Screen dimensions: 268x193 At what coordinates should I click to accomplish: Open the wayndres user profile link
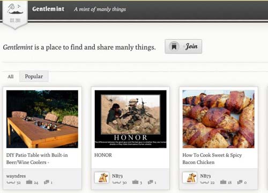coord(16,176)
